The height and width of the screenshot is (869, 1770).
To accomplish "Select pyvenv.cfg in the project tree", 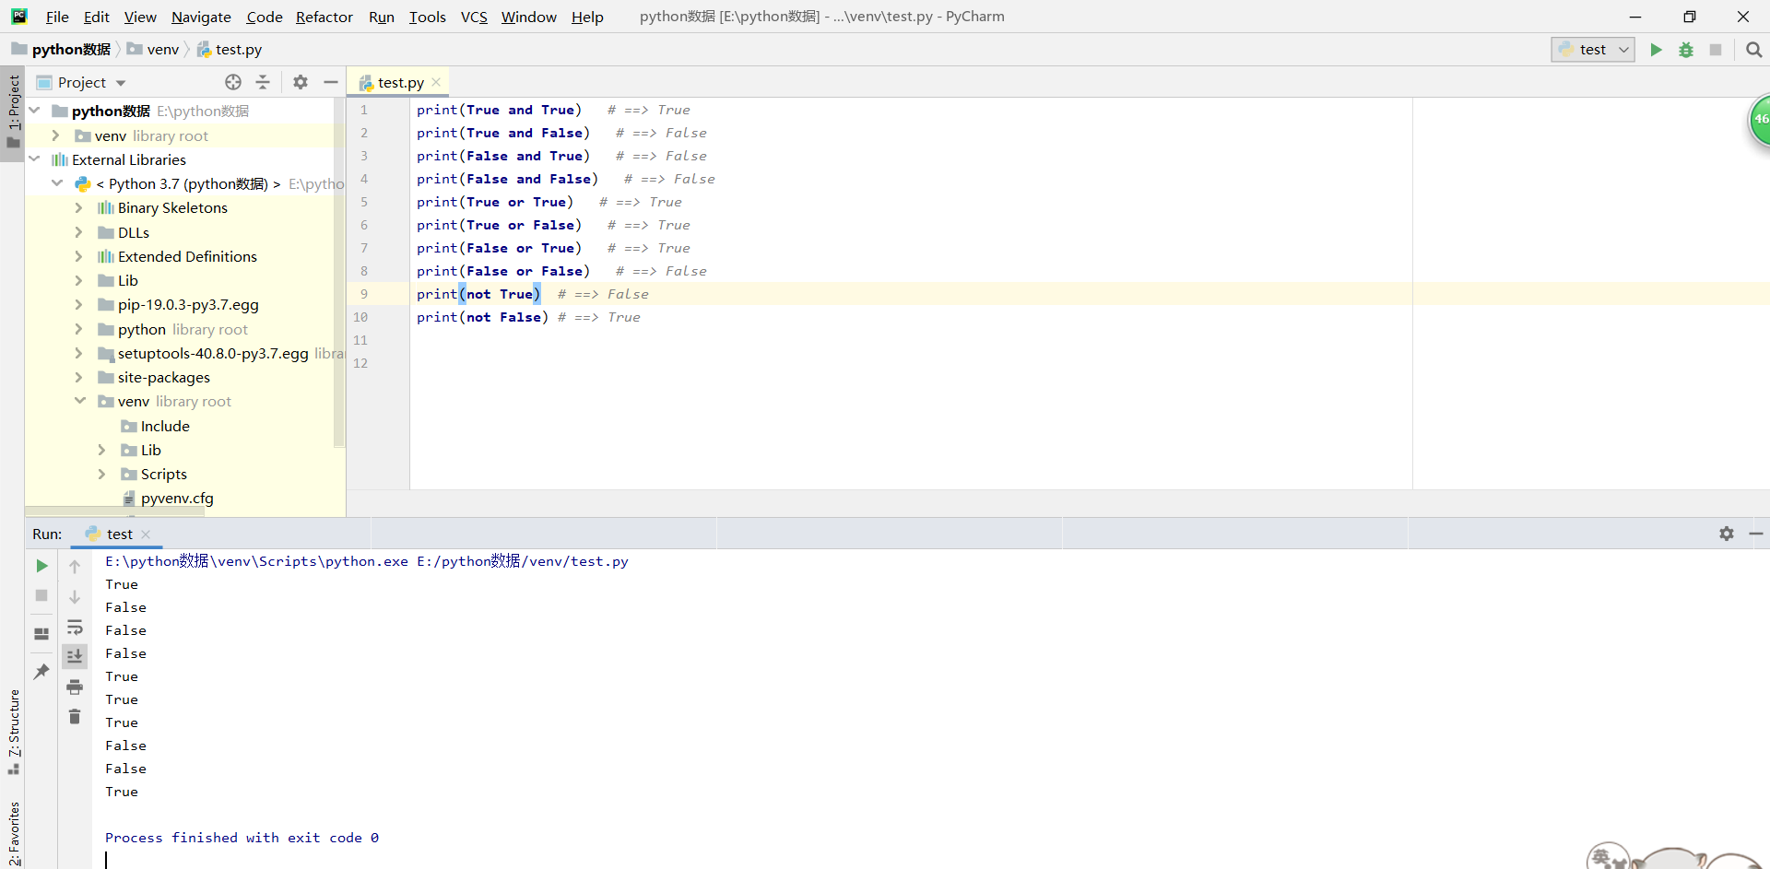I will coord(177,498).
